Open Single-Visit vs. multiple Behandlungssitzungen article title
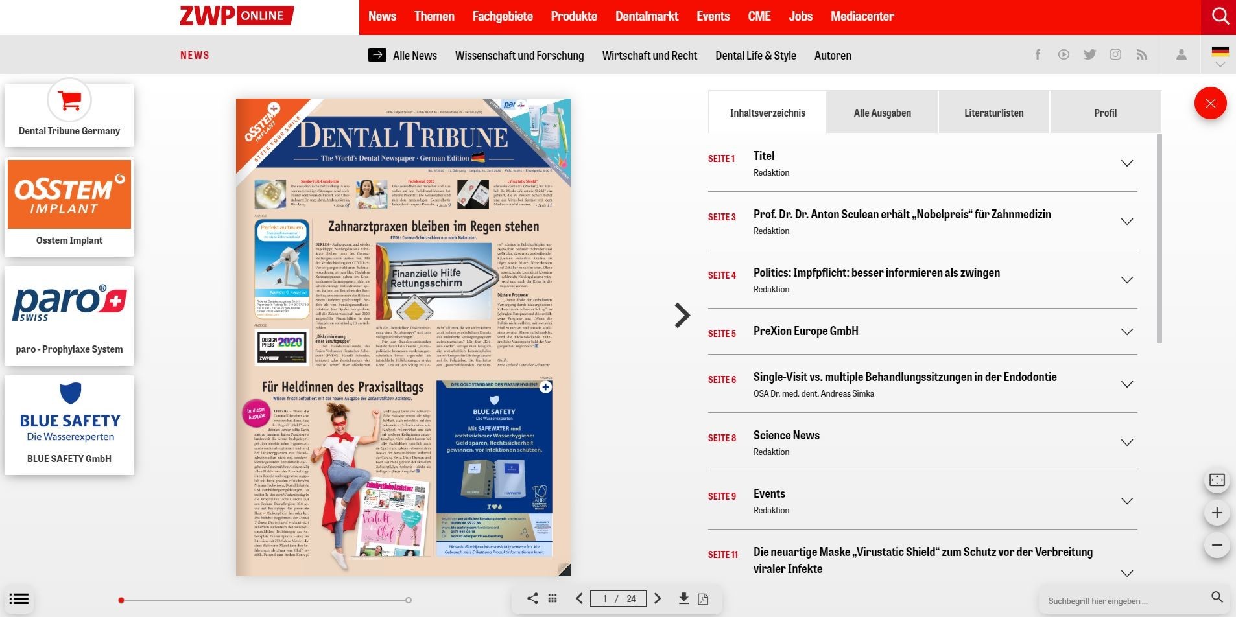 pos(905,377)
